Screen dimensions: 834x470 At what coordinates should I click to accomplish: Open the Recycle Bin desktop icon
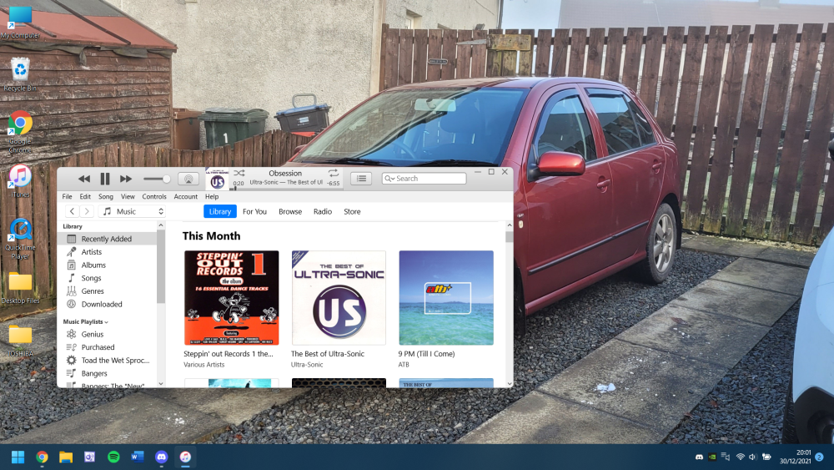(x=20, y=74)
